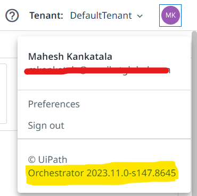Click the copyright symbol before UiPath

point(32,160)
